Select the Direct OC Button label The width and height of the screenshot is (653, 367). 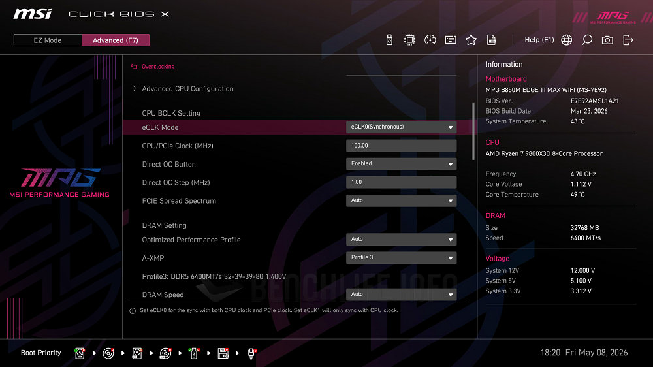pyautogui.click(x=168, y=164)
